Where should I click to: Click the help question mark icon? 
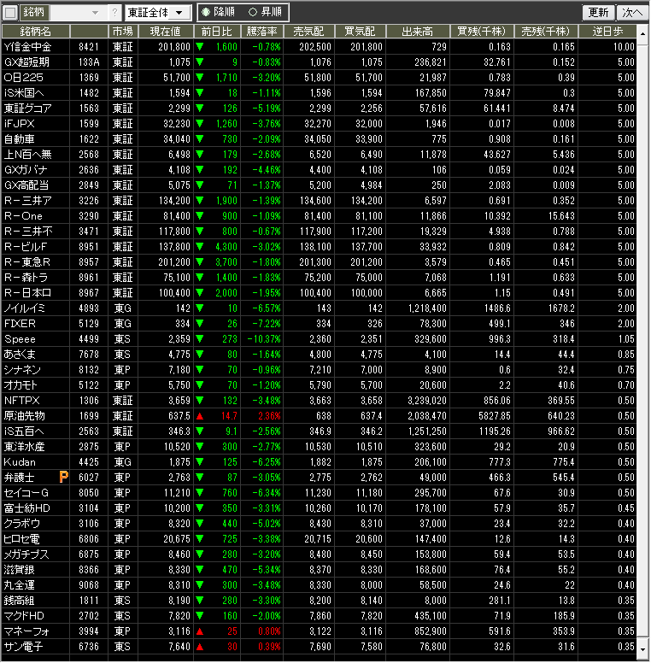click(x=115, y=13)
